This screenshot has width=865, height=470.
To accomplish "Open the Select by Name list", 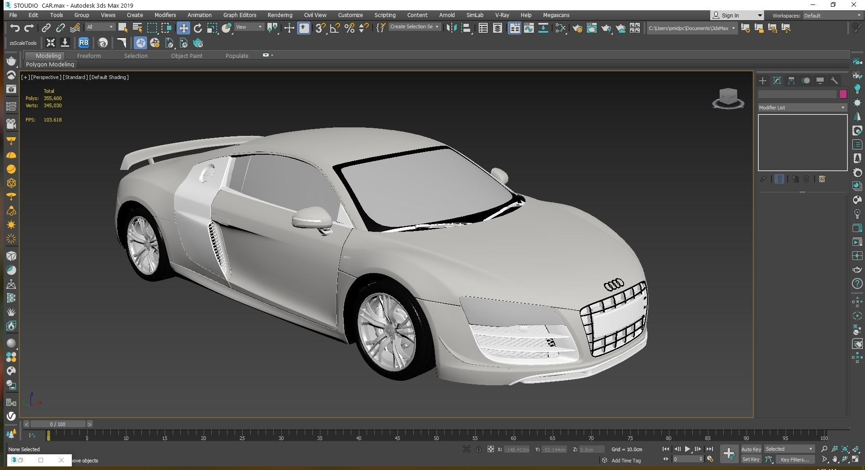I will 137,28.
